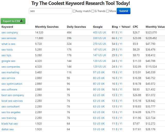
Task: Click UK link in google seo row
Action: [104, 61]
